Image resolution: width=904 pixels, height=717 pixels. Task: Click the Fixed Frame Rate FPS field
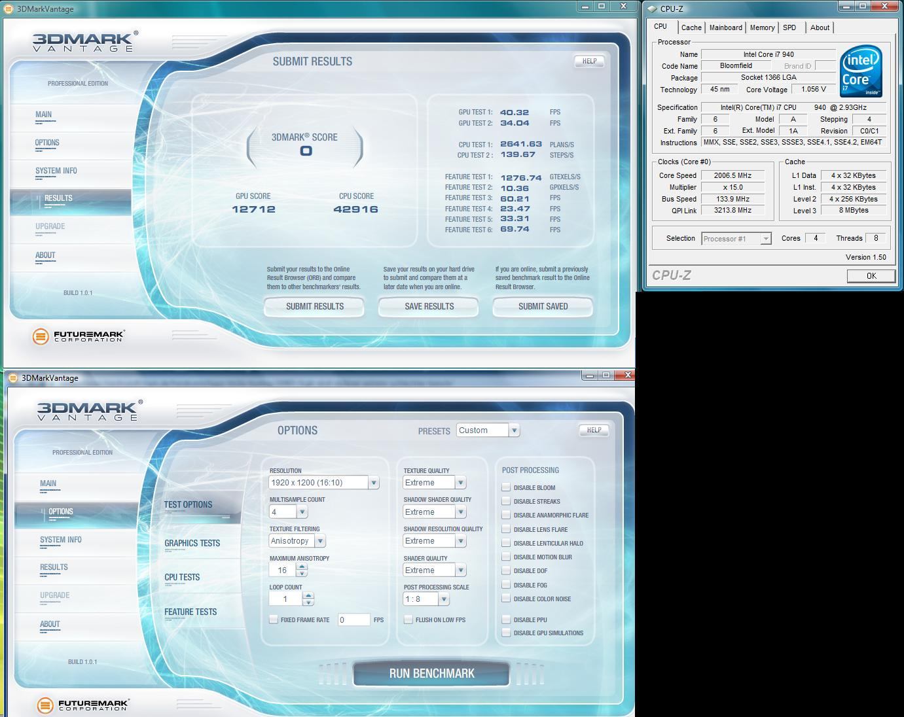click(x=354, y=620)
